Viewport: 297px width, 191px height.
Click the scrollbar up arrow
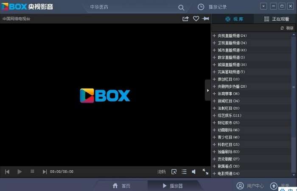[294, 35]
